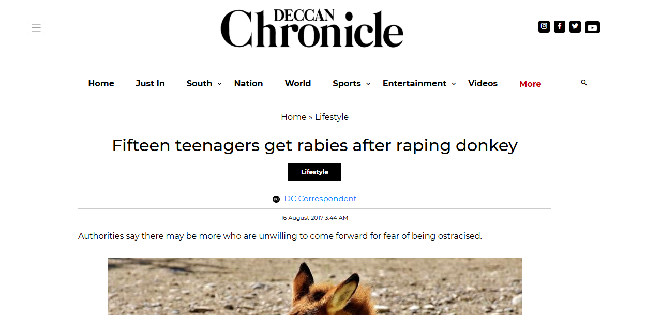Click the red More menu item
Image resolution: width=646 pixels, height=315 pixels.
530,84
